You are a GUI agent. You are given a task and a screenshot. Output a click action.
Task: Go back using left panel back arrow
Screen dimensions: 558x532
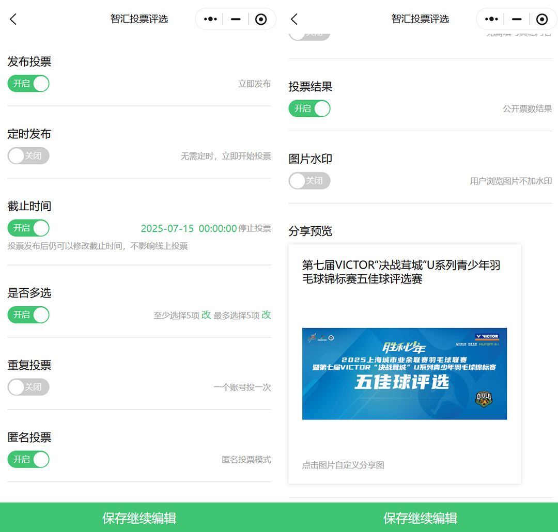tap(13, 19)
